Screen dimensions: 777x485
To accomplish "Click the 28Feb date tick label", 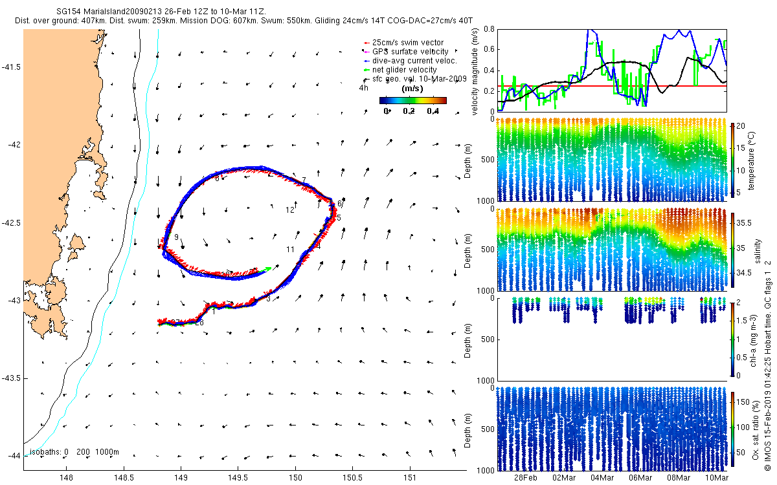I will tap(525, 478).
